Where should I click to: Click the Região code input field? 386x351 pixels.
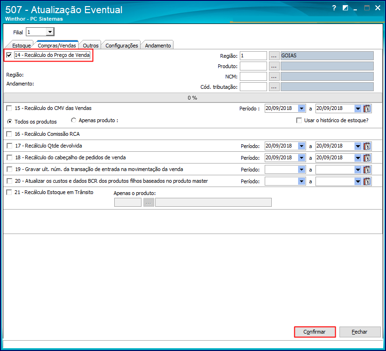coord(253,56)
